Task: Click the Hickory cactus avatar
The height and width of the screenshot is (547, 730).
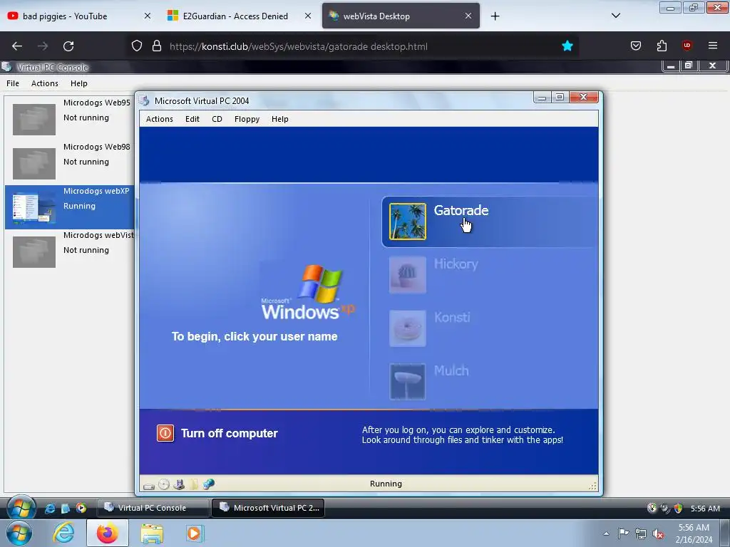Action: 407,275
